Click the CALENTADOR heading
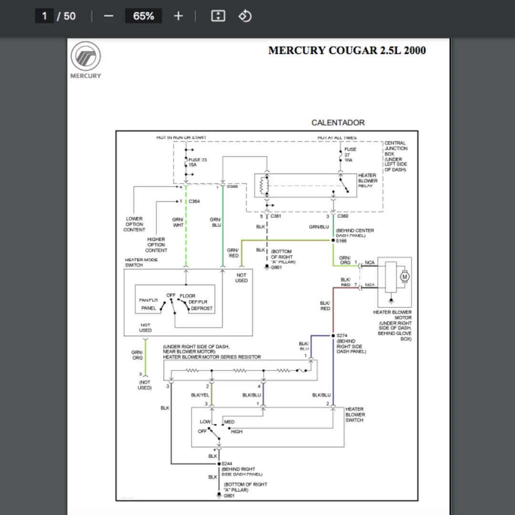The width and height of the screenshot is (515, 515). [338, 123]
